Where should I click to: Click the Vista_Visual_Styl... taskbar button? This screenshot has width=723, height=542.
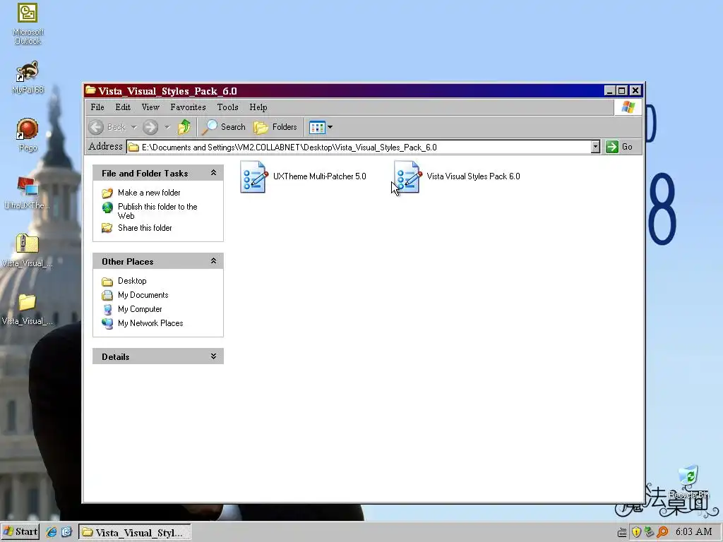pyautogui.click(x=135, y=532)
